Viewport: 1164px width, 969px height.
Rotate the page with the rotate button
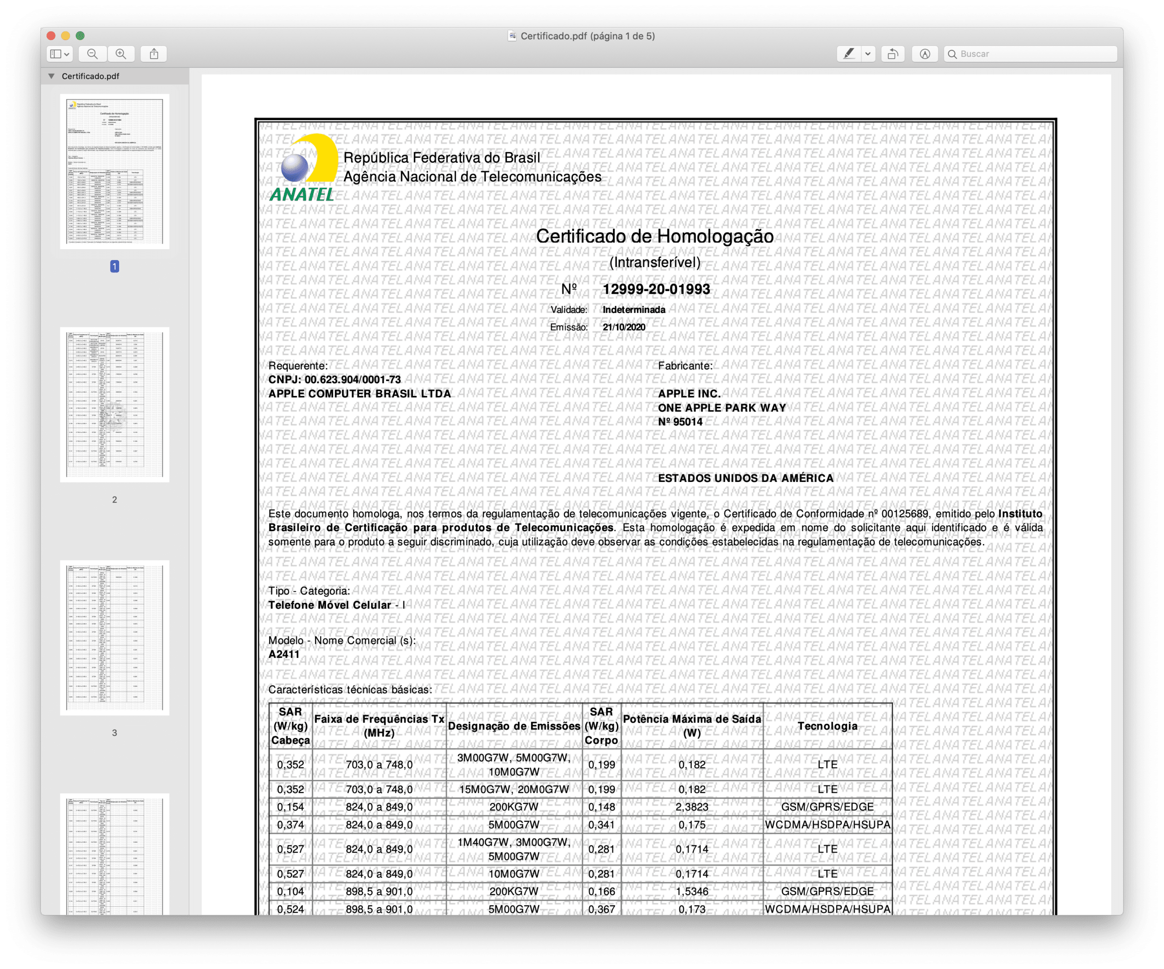point(893,54)
